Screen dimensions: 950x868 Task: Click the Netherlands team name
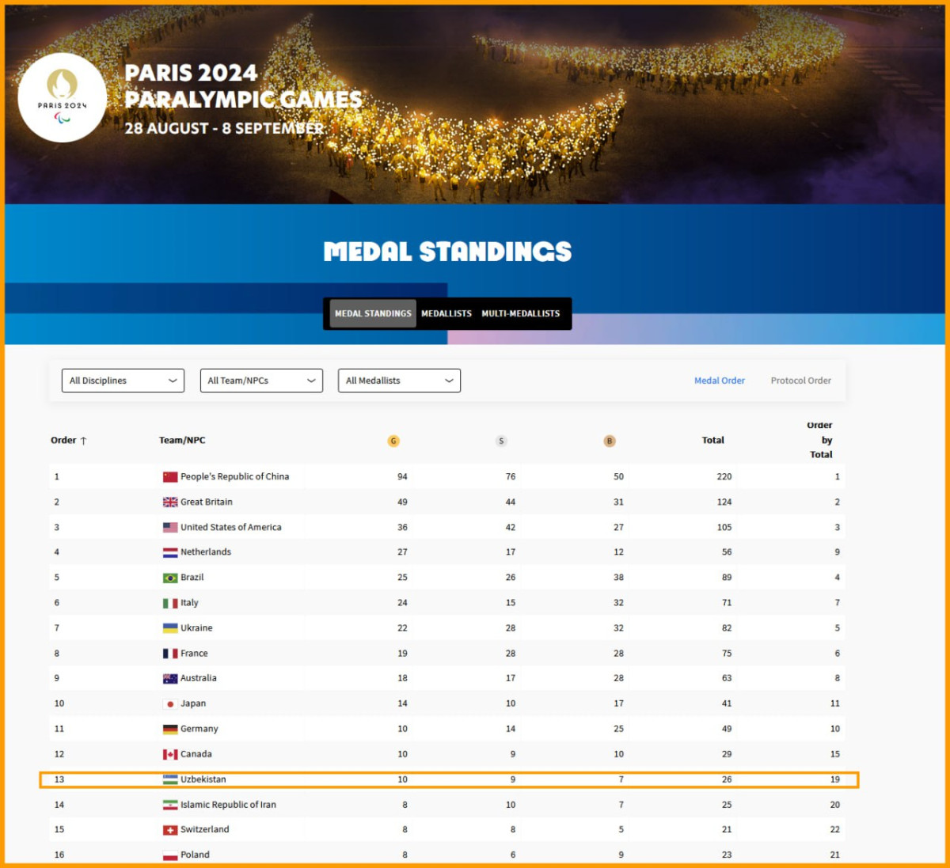coord(206,552)
